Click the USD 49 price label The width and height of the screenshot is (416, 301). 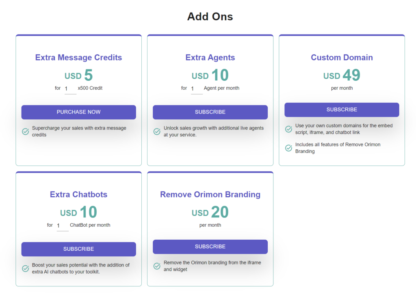click(x=342, y=75)
